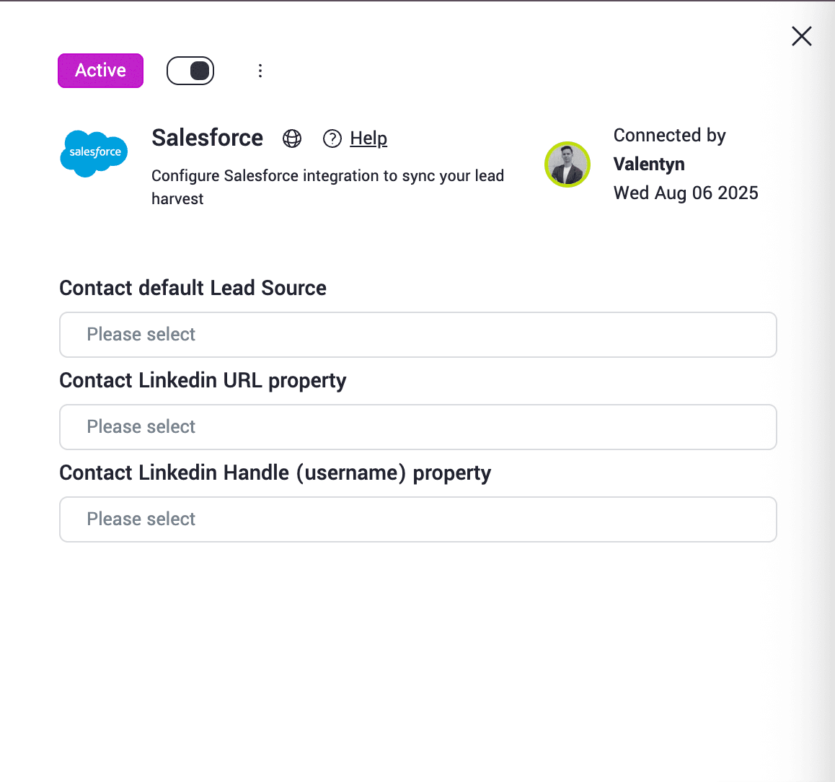The width and height of the screenshot is (835, 782).
Task: Select the Contact Linkedin Handle property dropdown
Action: [417, 519]
